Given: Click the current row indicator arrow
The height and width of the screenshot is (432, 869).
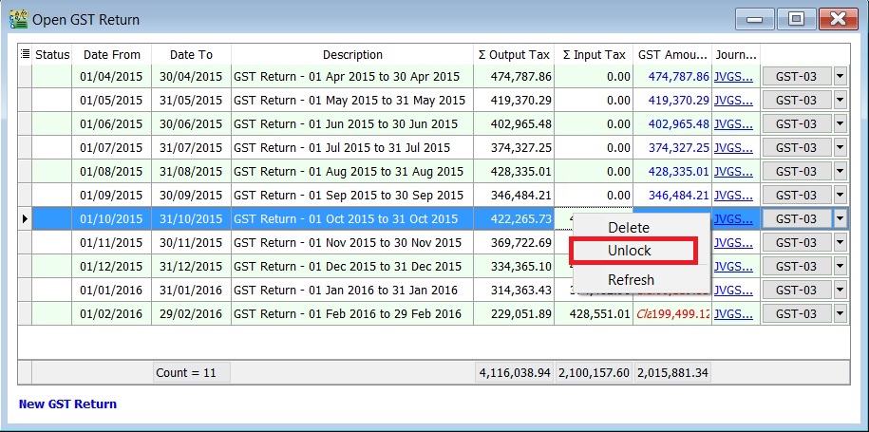Looking at the screenshot, I should tap(25, 219).
